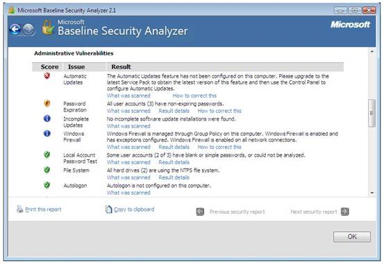Click the vertical scrollbar thumb

(x=372, y=113)
